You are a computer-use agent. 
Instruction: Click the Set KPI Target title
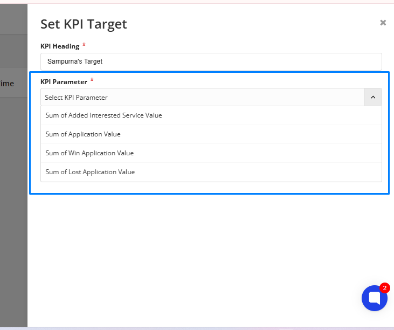click(x=84, y=24)
